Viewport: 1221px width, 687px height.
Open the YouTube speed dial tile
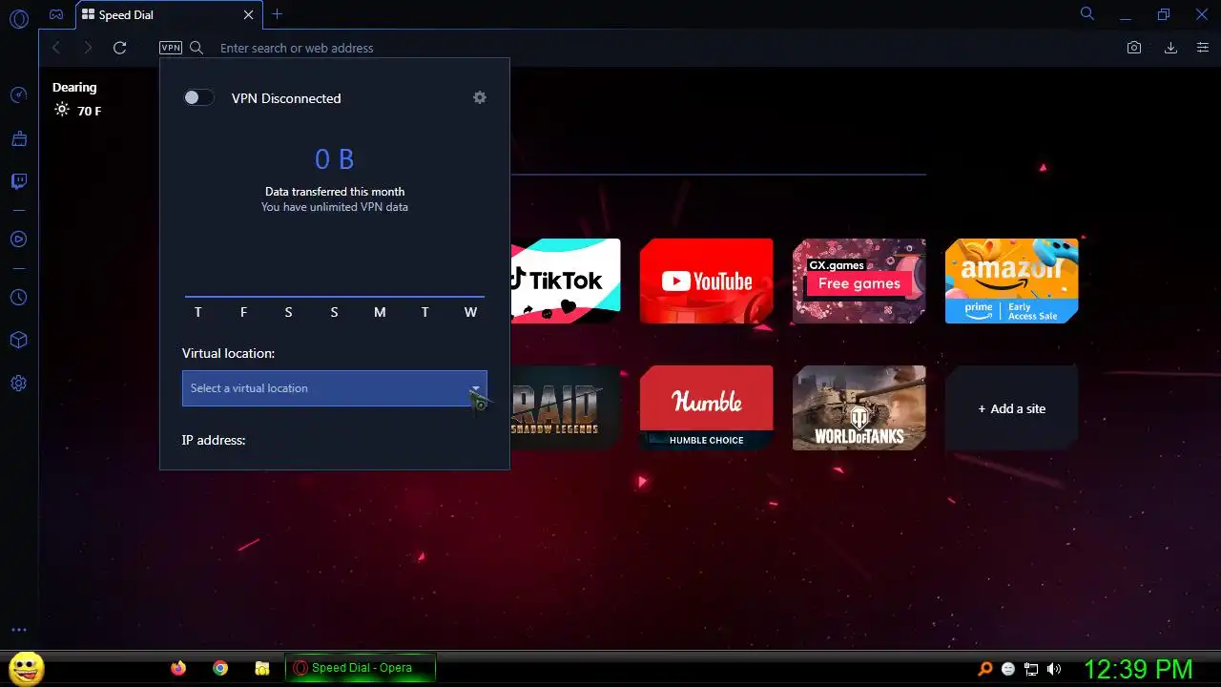707,281
